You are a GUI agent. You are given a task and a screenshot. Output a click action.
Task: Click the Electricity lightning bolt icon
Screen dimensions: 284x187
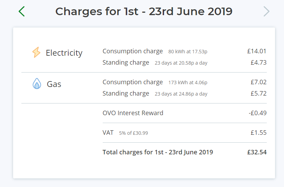point(37,52)
